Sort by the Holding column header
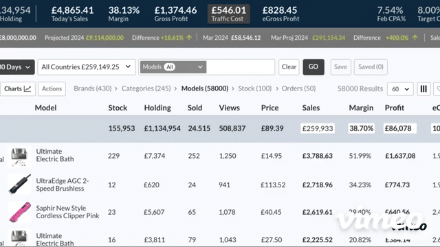Viewport: 440px width, 247px height. click(157, 108)
